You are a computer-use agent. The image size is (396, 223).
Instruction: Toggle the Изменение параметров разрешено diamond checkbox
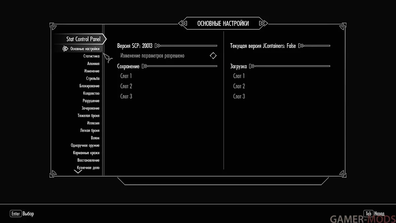(x=213, y=56)
